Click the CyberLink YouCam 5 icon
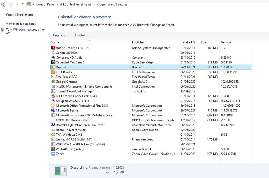The height and width of the screenshot is (178, 269). click(x=53, y=62)
